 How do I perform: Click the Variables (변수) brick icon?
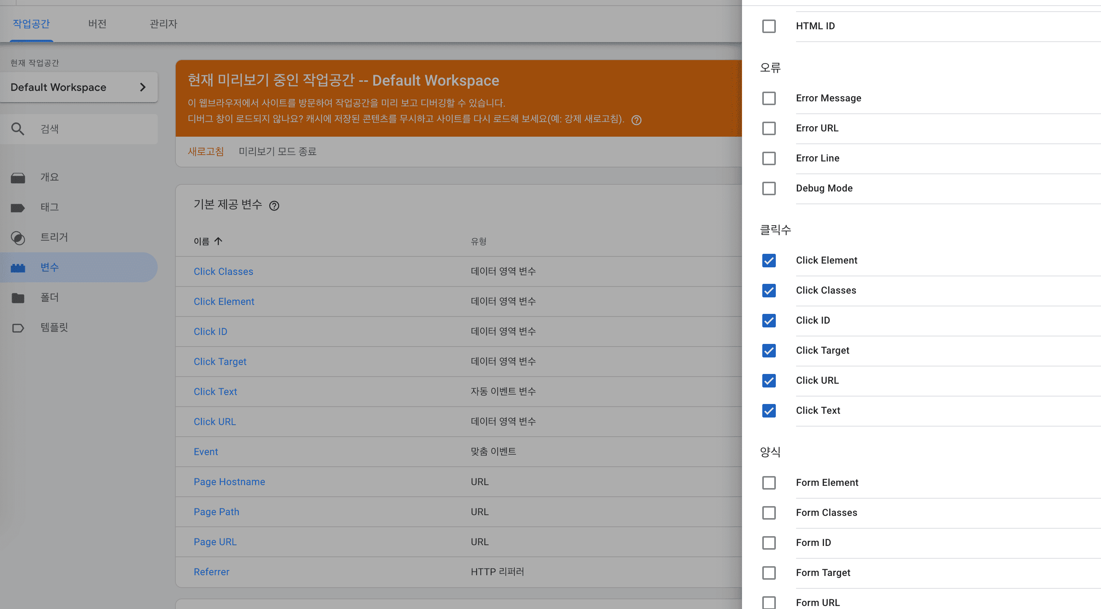[18, 268]
